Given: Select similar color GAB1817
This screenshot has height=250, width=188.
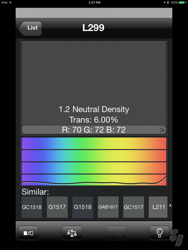Looking at the screenshot, I should (x=108, y=207).
